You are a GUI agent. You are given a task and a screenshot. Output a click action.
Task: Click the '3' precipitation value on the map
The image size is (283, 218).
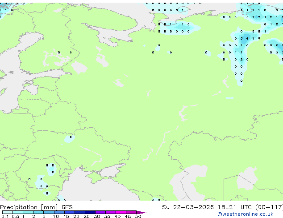241,38
